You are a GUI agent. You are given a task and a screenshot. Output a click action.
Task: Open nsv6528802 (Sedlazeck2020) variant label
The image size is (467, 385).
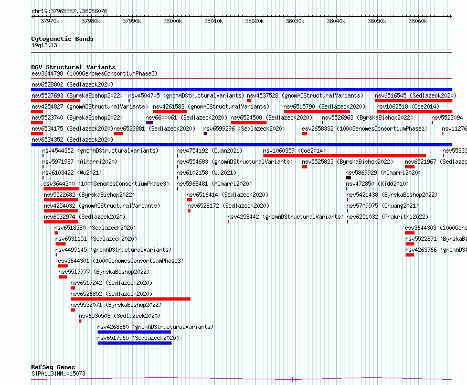click(x=72, y=84)
